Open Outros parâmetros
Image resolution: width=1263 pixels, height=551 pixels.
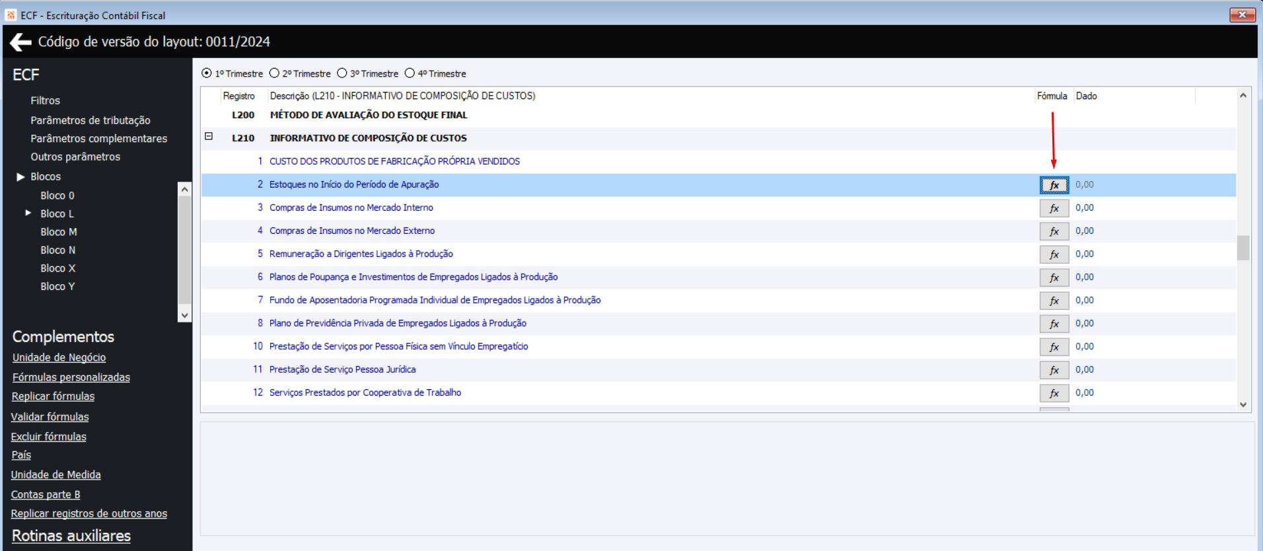click(75, 157)
